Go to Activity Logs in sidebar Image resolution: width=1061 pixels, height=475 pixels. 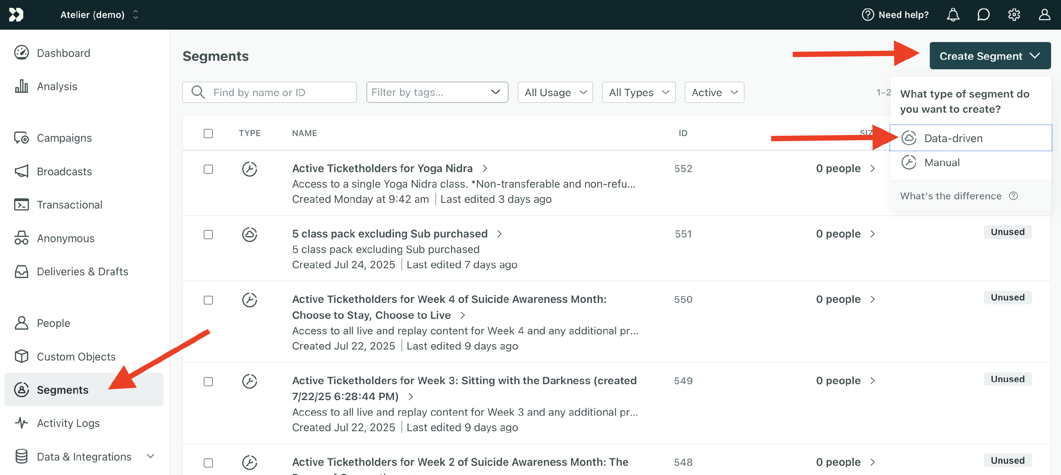[68, 423]
